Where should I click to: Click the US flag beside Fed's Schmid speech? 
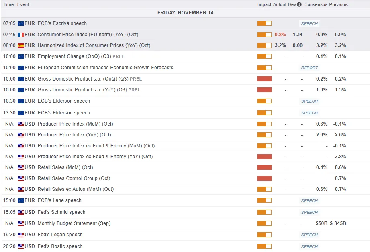click(x=21, y=212)
